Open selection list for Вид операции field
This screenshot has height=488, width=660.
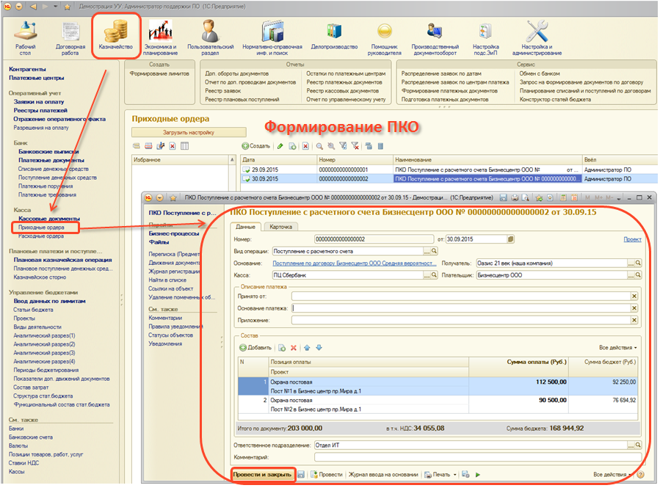[427, 251]
